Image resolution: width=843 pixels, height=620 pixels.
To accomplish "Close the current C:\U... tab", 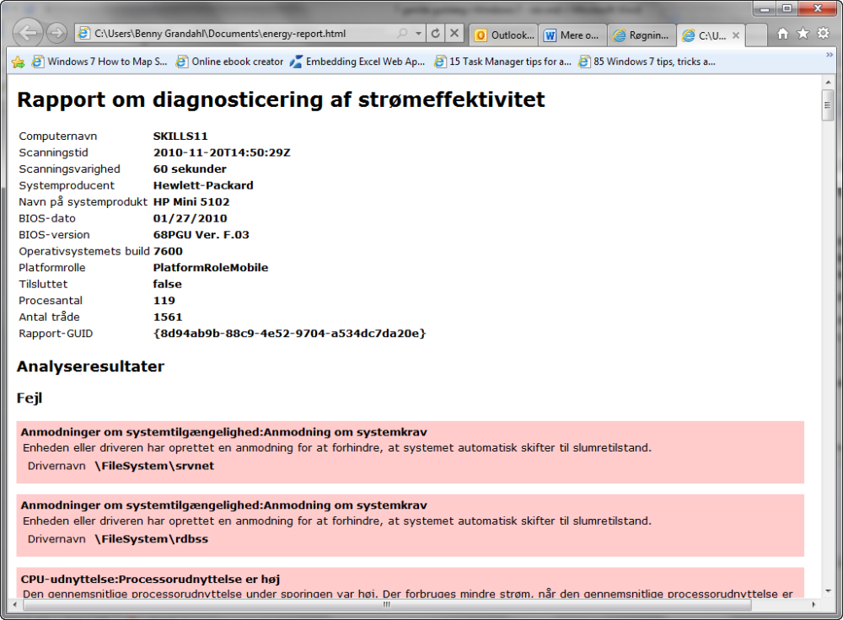I will tap(736, 35).
